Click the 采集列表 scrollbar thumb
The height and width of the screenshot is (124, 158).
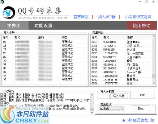(154, 76)
